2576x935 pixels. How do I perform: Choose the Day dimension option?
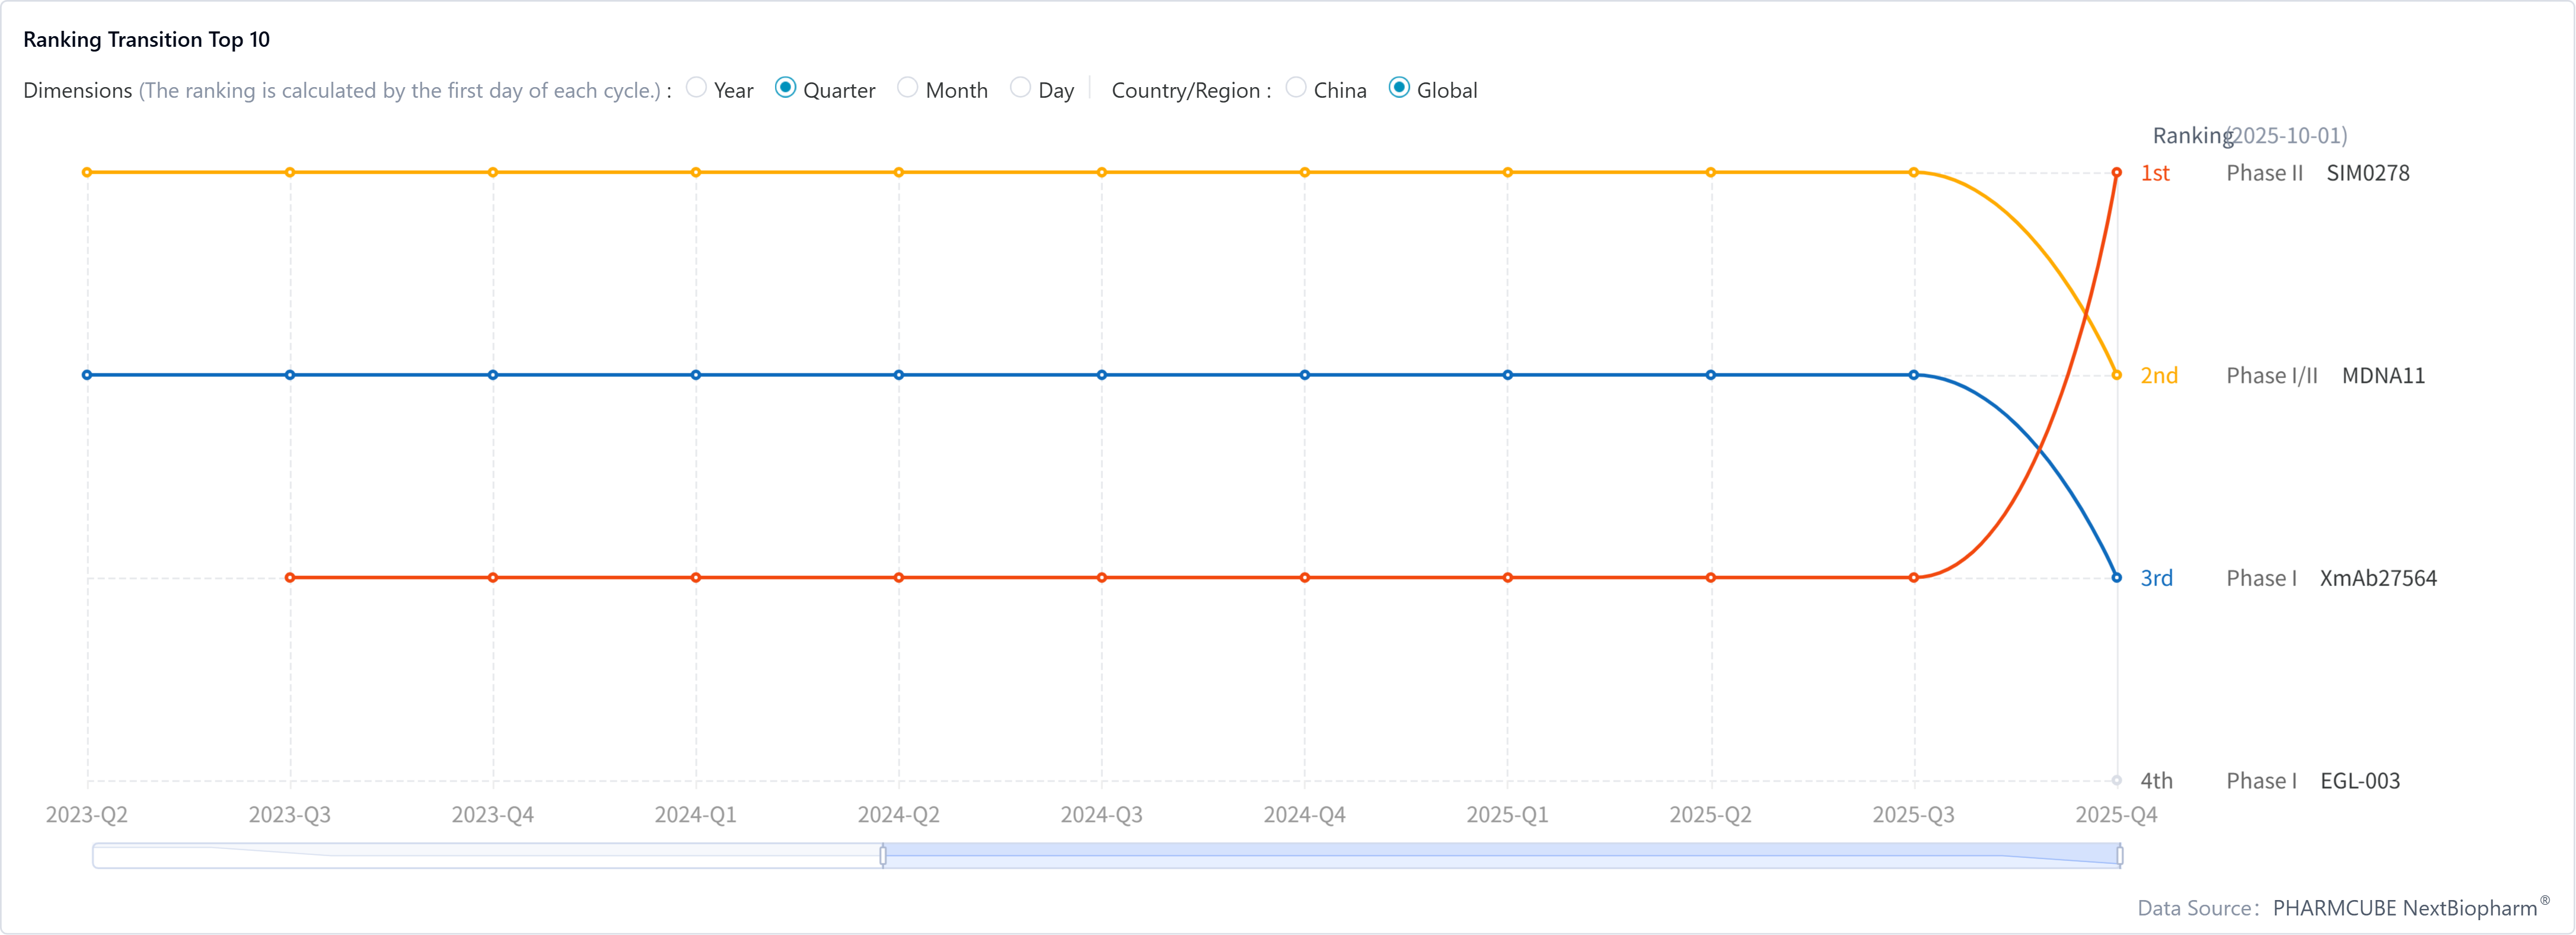[1020, 88]
